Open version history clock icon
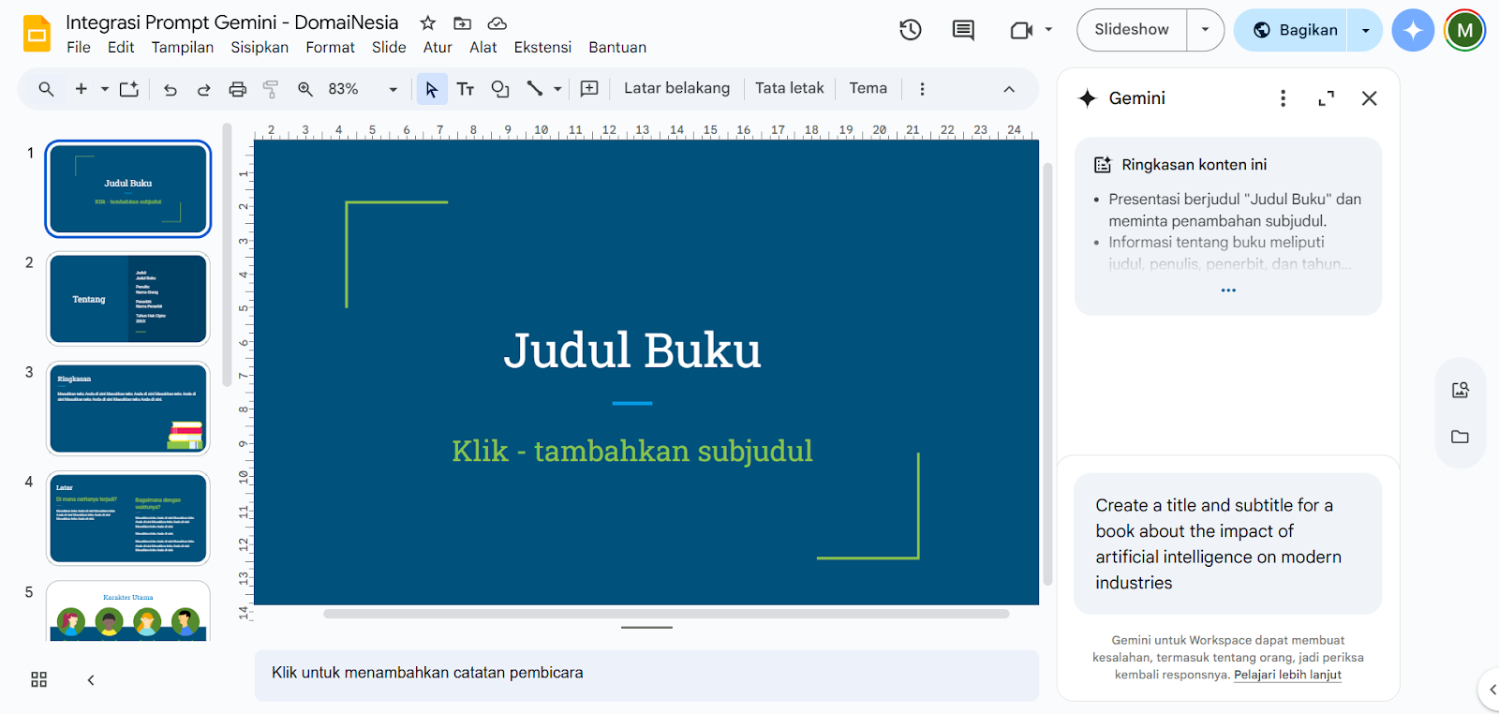The image size is (1499, 714). (910, 30)
